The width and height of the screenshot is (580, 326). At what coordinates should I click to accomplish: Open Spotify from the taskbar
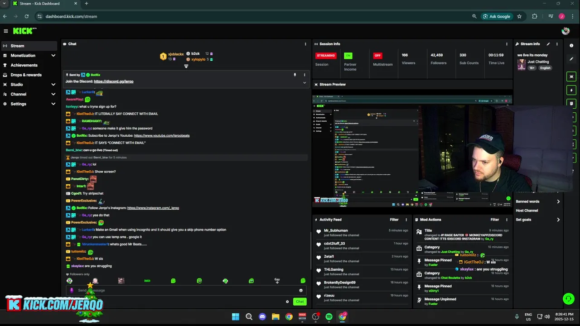(329, 316)
